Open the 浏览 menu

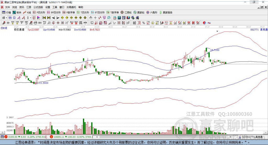(x=15, y=7)
